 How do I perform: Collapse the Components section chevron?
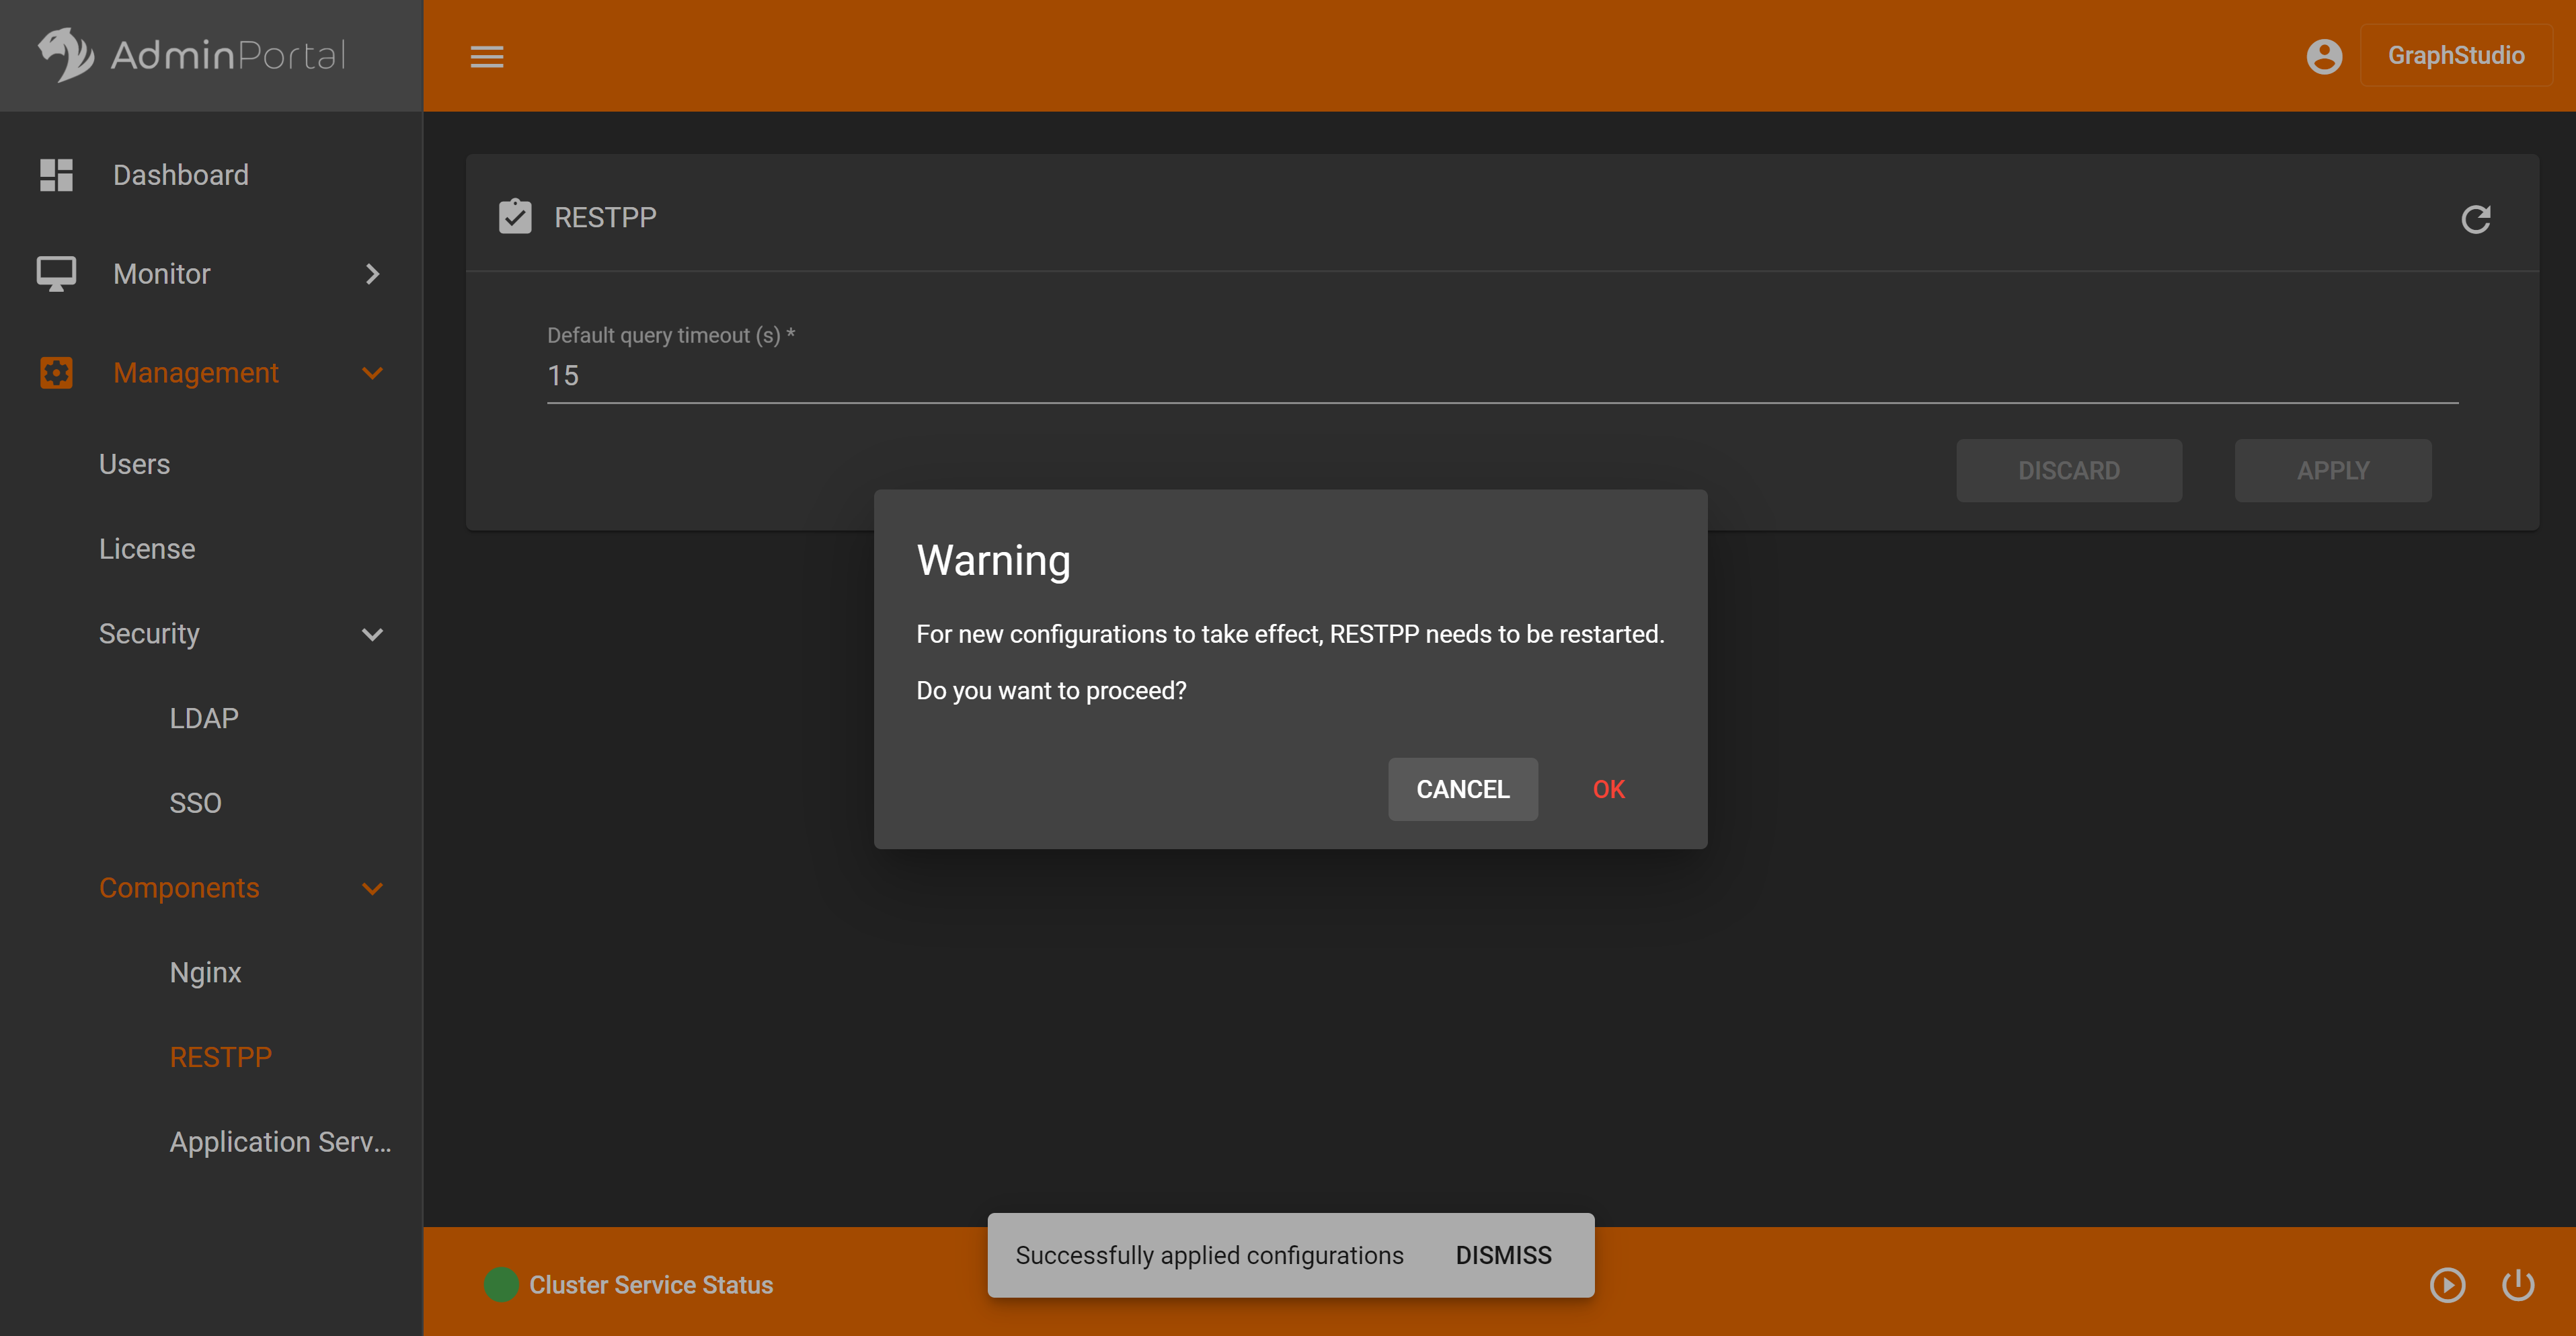(372, 888)
